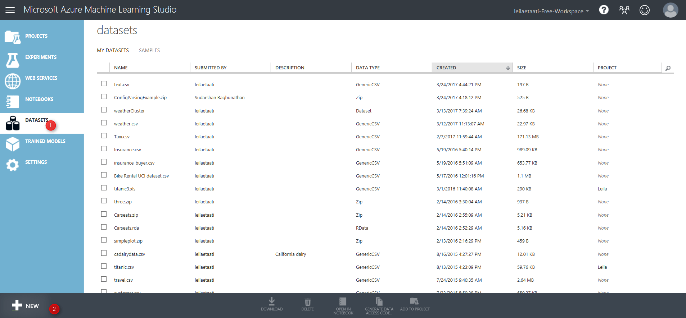Image resolution: width=686 pixels, height=318 pixels.
Task: Click the search magnifier in table header
Action: 668,68
